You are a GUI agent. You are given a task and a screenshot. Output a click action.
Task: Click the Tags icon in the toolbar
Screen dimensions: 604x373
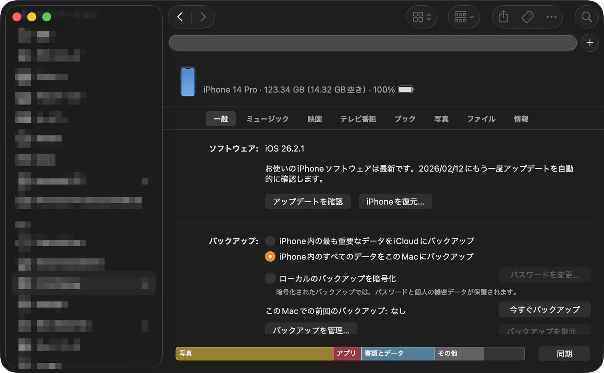527,17
